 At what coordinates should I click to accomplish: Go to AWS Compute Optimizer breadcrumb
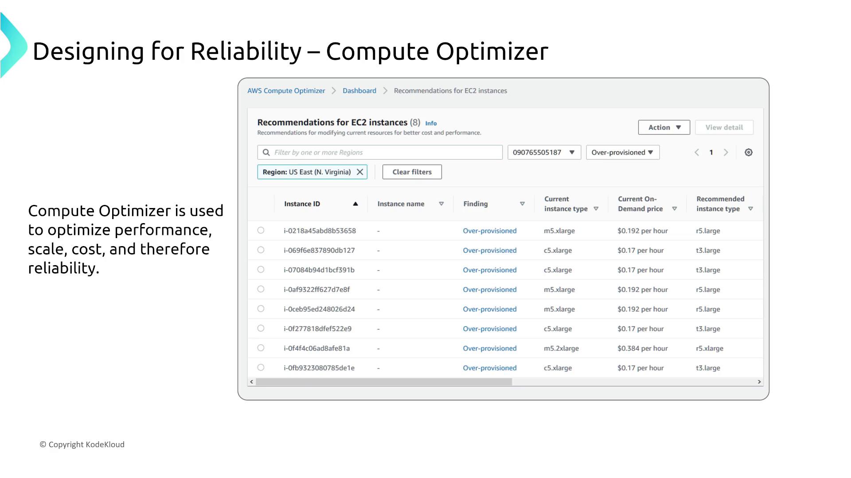(x=286, y=91)
